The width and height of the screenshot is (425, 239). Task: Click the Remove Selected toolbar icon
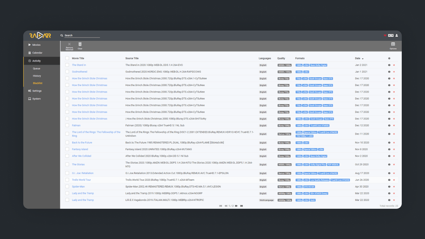pos(69,44)
